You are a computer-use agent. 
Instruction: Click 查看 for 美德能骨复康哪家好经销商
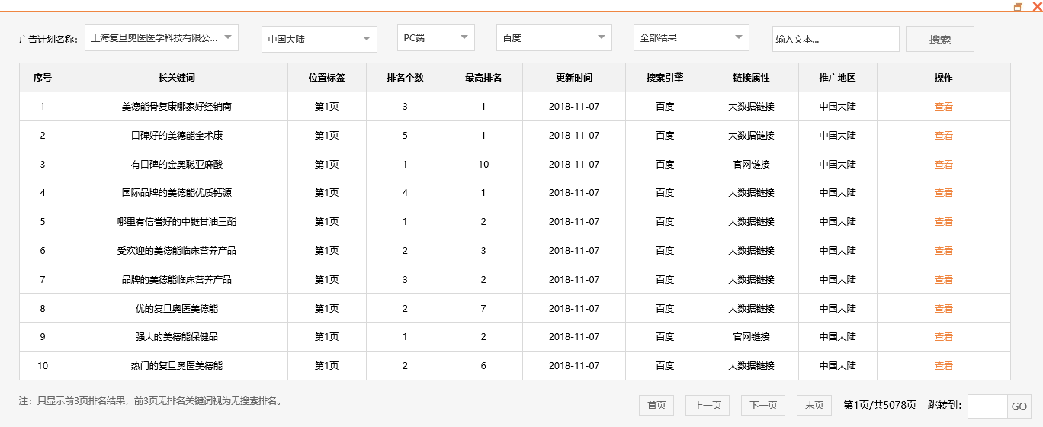(x=944, y=107)
